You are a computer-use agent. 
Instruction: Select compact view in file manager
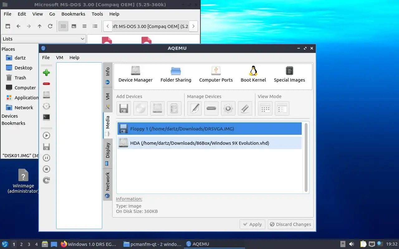84,26
